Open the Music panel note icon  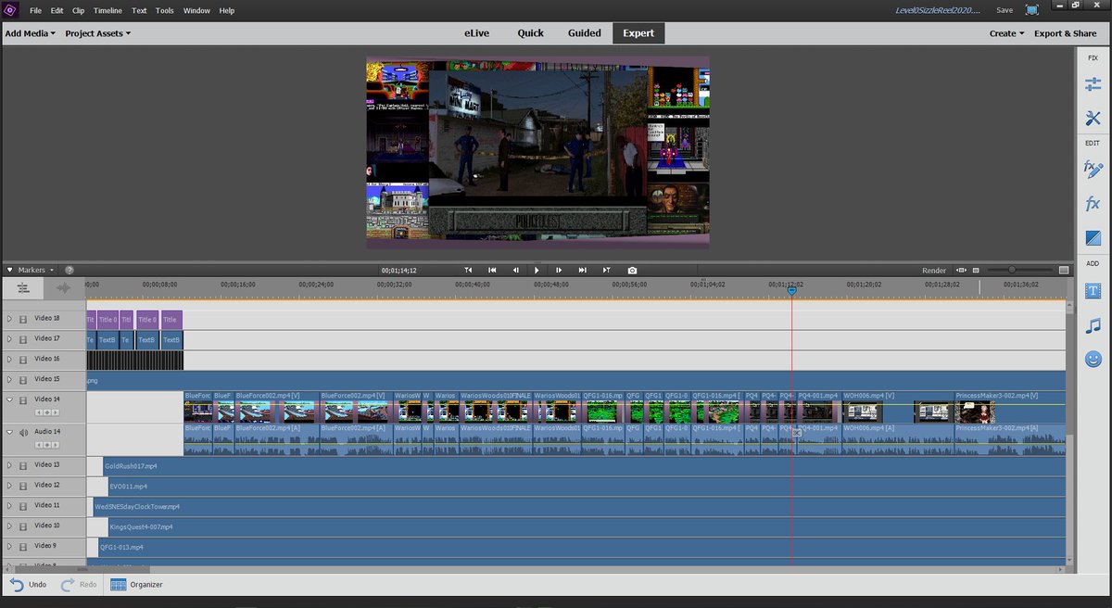[1093, 325]
